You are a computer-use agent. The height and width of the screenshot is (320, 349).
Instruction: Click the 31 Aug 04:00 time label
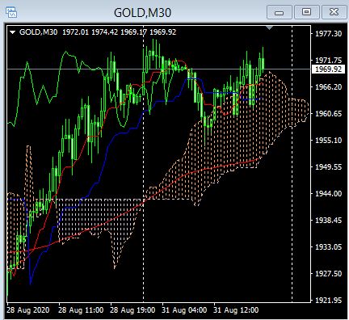point(184,310)
